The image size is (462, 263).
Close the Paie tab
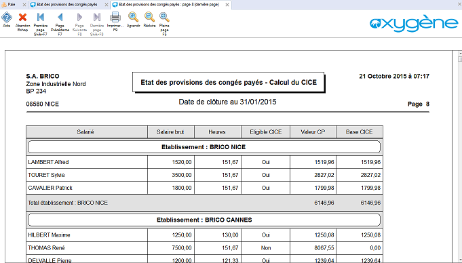24,5
